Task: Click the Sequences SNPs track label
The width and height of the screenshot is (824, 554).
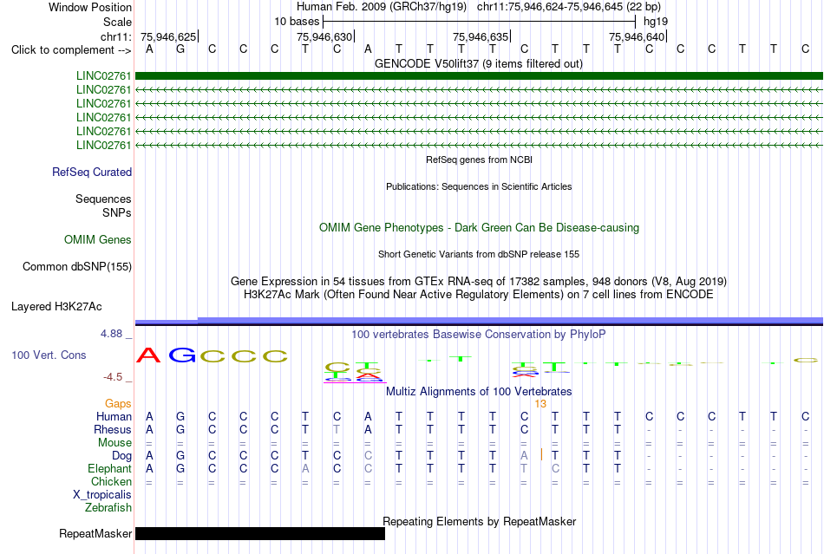Action: (x=103, y=205)
